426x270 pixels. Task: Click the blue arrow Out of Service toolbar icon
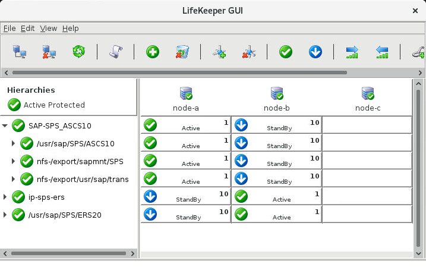pos(315,52)
